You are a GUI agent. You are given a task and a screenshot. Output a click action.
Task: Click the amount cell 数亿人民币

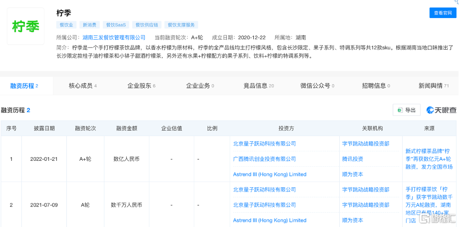point(127,159)
